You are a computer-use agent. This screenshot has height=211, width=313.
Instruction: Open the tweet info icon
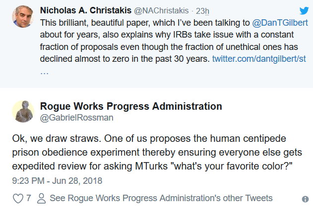click(x=305, y=199)
